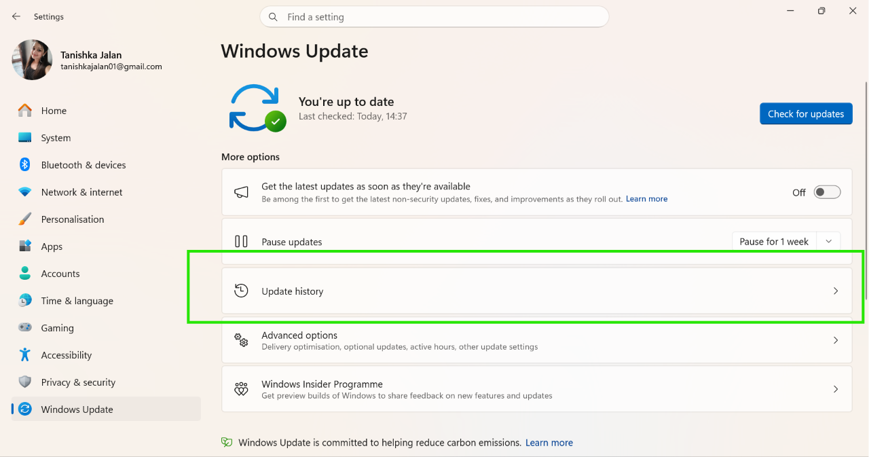This screenshot has width=869, height=457.
Task: Select Network & internet in the sidebar
Action: pyautogui.click(x=106, y=192)
